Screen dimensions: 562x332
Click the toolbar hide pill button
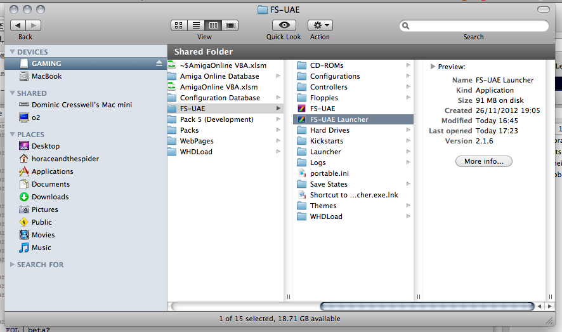[544, 10]
